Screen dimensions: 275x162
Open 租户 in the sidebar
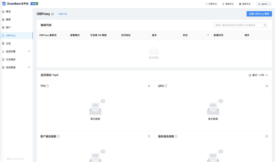16,27
